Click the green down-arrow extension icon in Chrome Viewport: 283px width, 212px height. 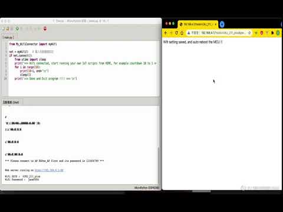(256, 33)
